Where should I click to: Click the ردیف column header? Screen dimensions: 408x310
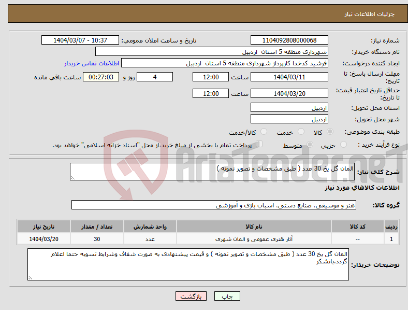[391, 227]
